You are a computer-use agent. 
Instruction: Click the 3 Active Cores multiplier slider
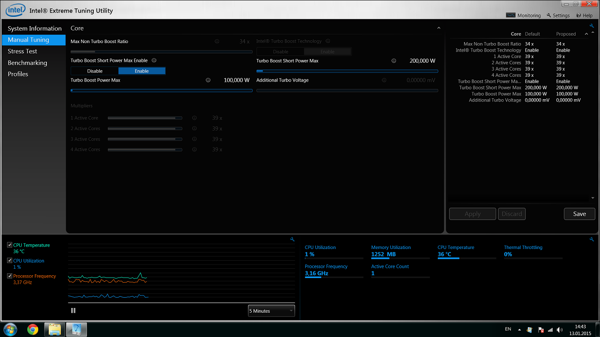click(145, 139)
